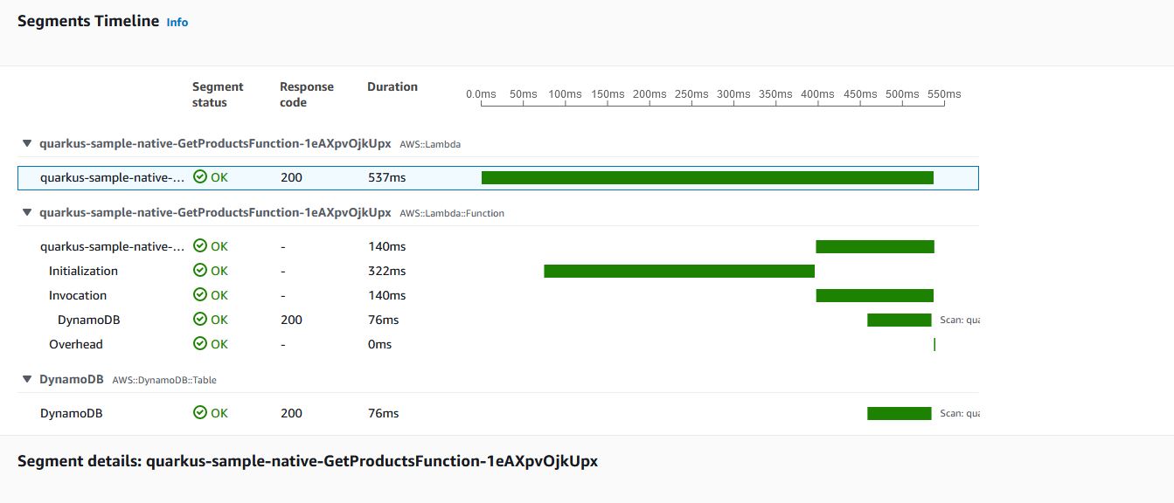Viewport: 1174px width, 503px height.
Task: Click the OK status icon on 537ms row
Action: (200, 177)
